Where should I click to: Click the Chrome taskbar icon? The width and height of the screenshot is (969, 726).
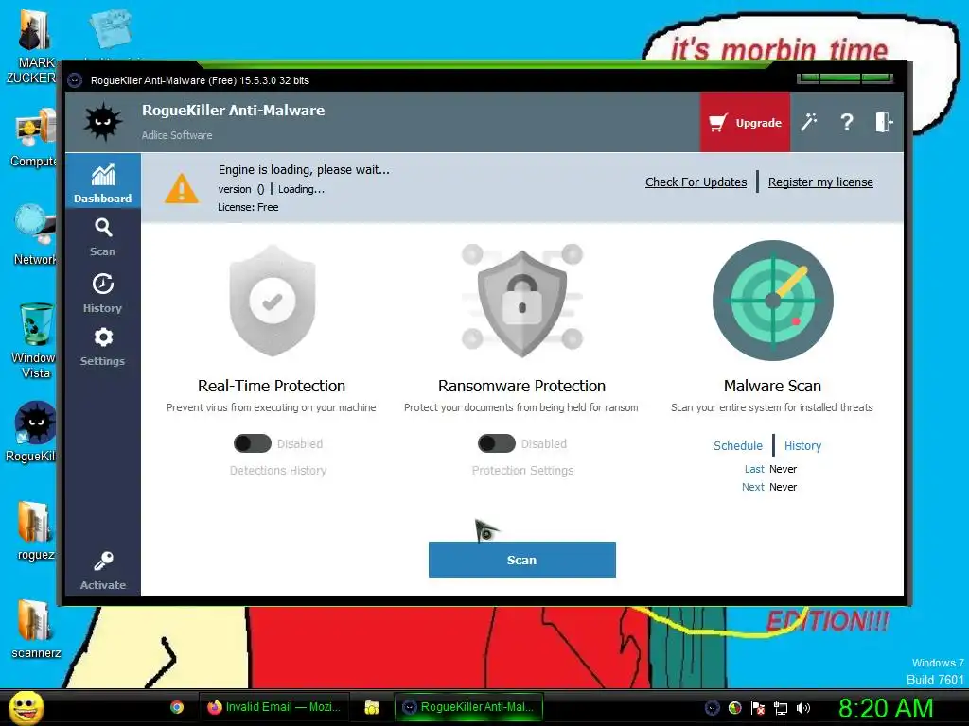tap(177, 707)
